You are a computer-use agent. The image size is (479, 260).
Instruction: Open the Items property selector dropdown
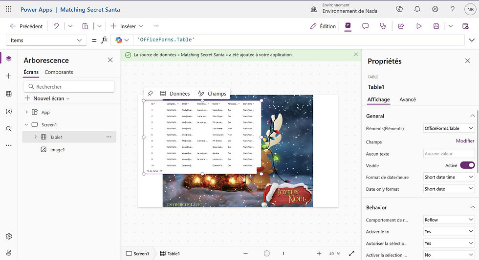click(46, 40)
